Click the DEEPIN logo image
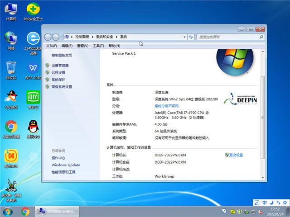This screenshot has width=290, height=217. (241, 99)
